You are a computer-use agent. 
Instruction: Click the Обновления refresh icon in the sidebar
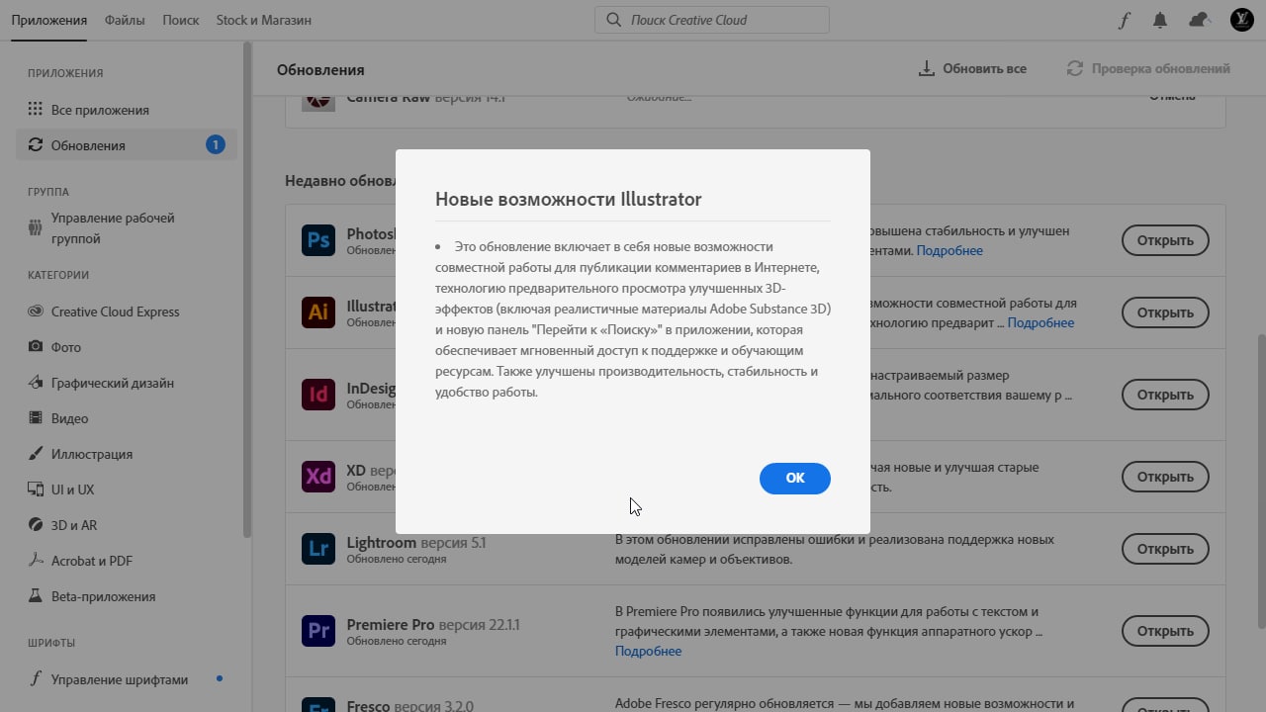click(36, 145)
